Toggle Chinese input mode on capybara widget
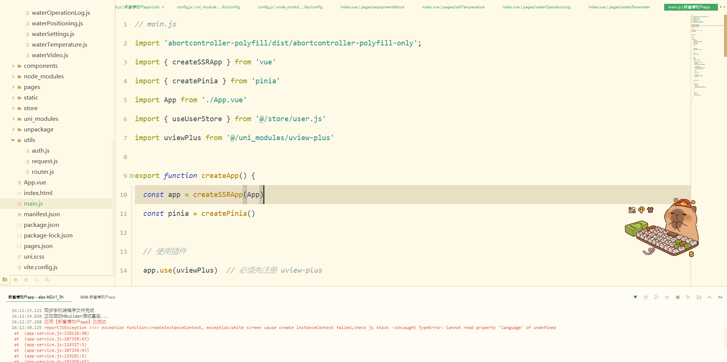 pos(641,210)
